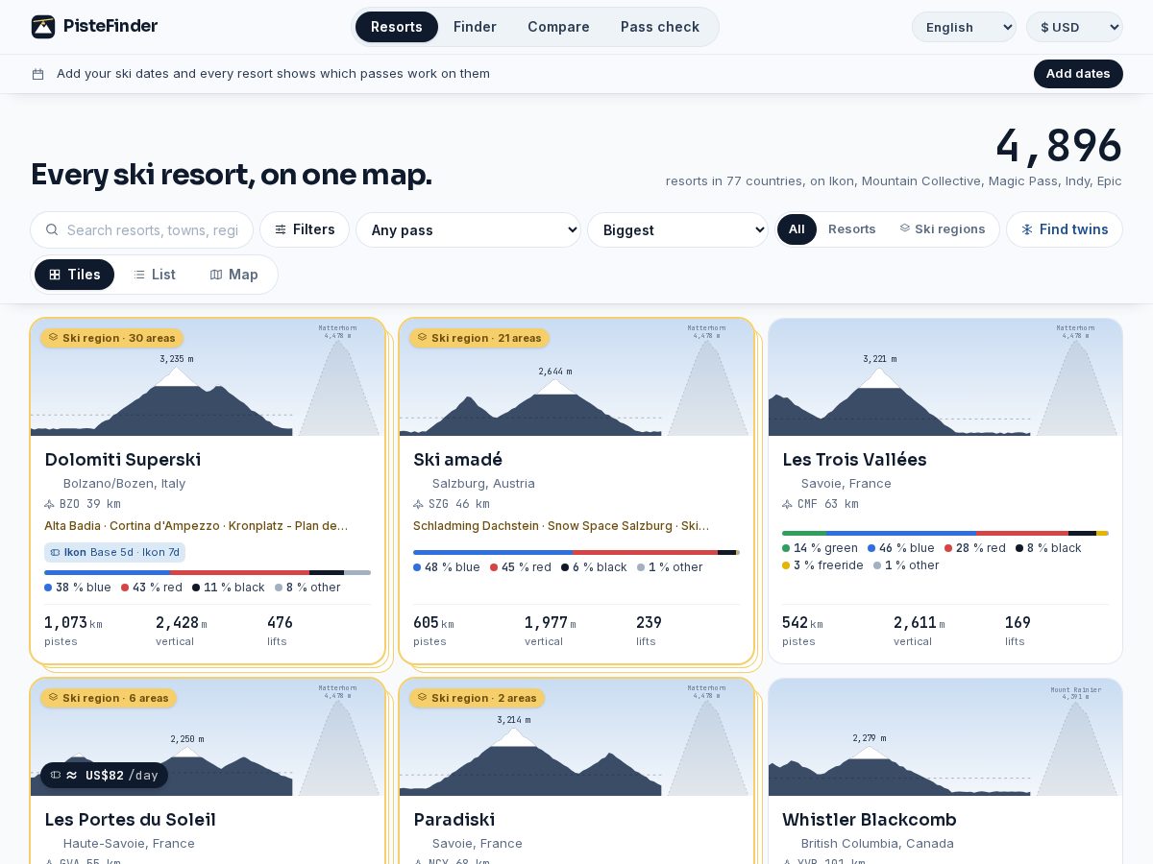Image resolution: width=1153 pixels, height=864 pixels.
Task: Open the Any pass dropdown
Action: point(468,229)
